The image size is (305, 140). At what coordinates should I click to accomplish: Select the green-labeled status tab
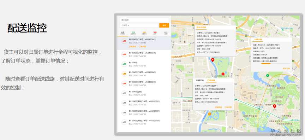tap(133, 33)
